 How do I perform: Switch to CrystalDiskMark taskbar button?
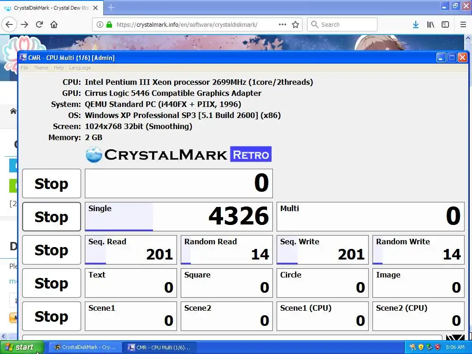[x=85, y=348]
